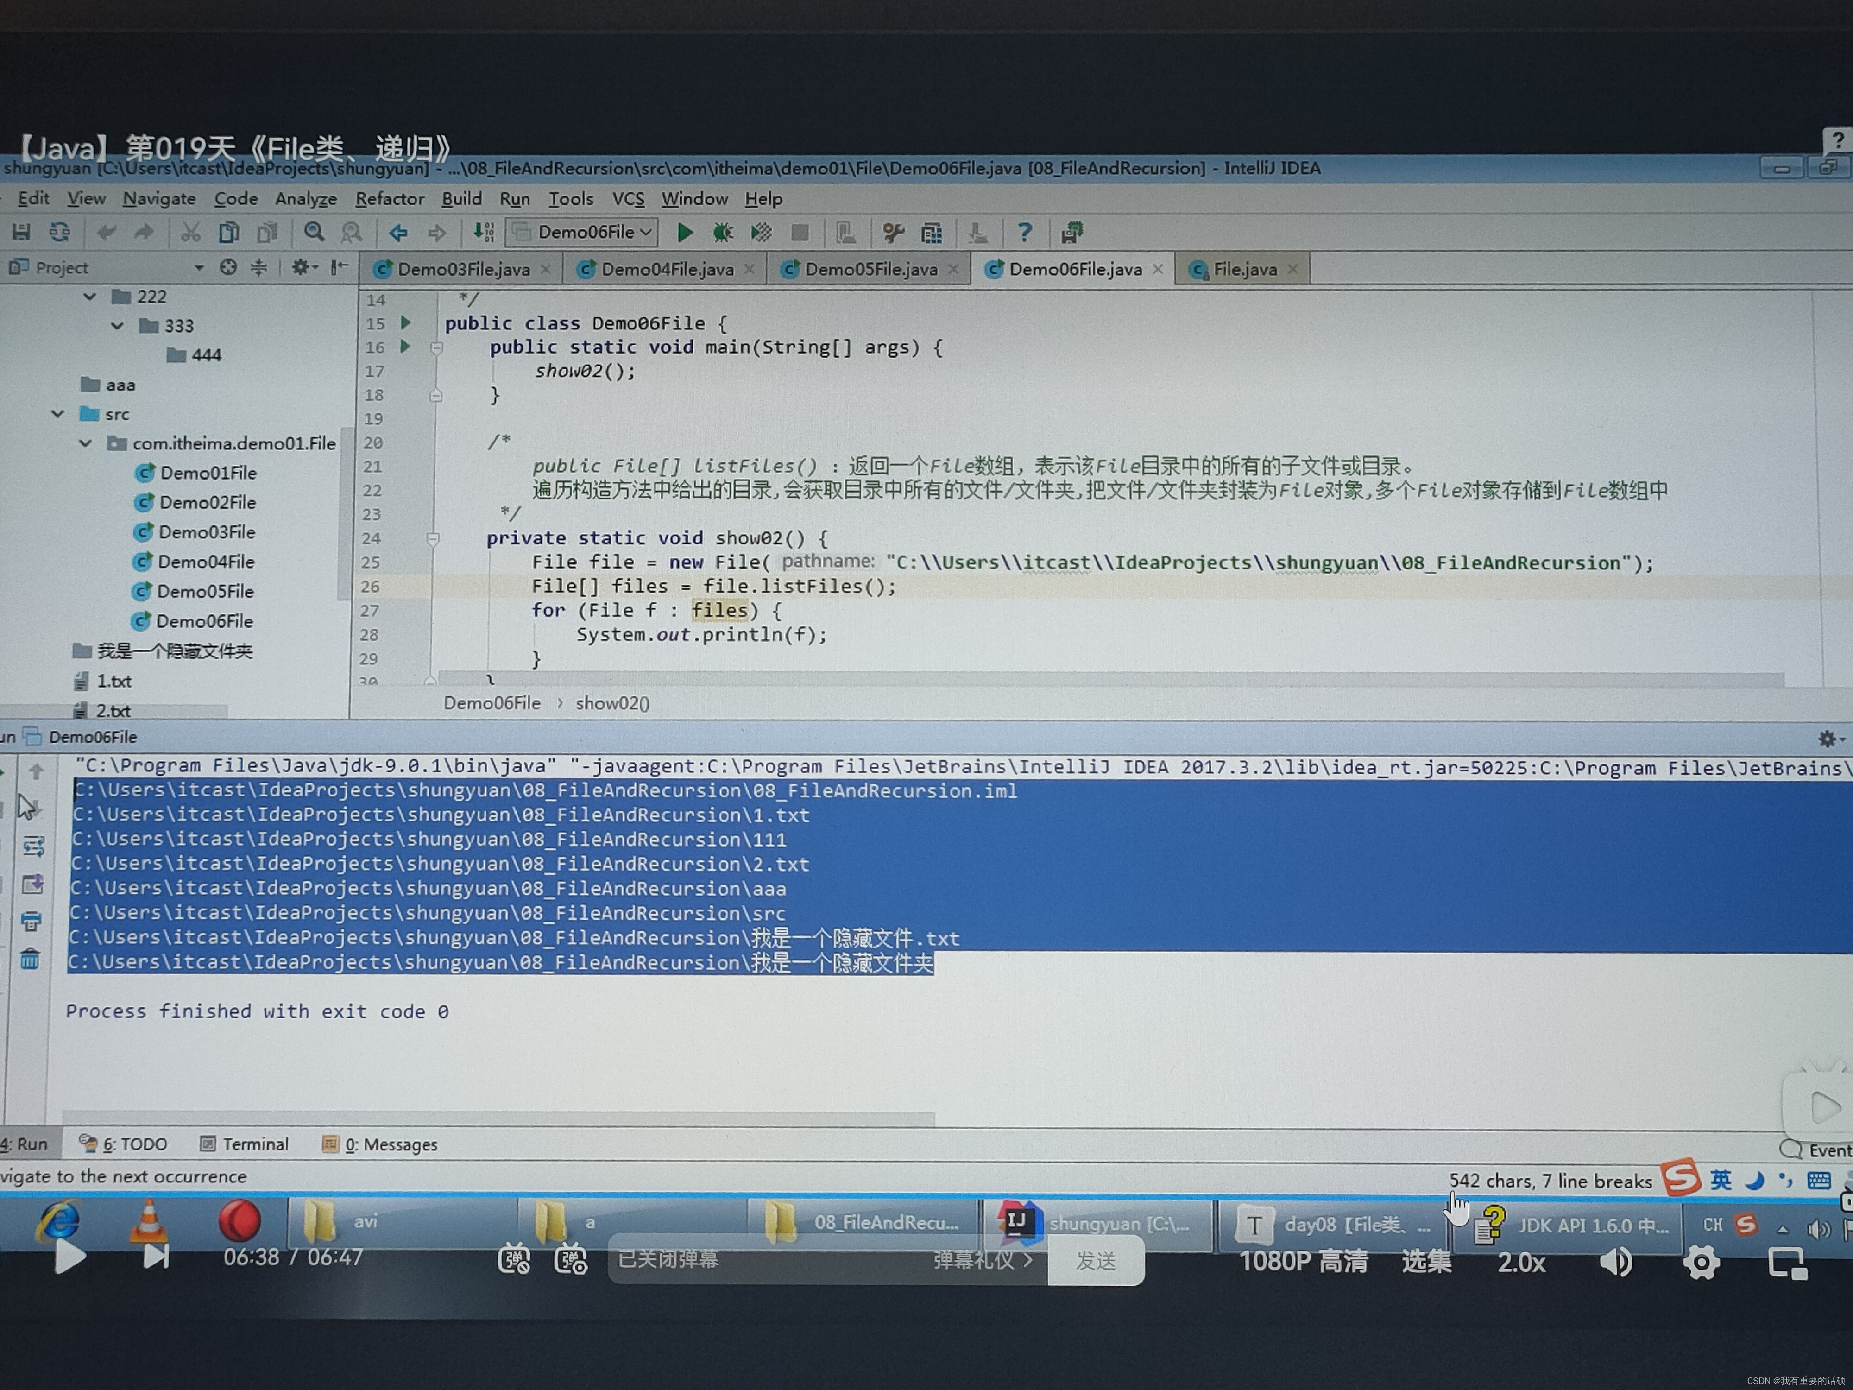The image size is (1853, 1390).
Task: Collapse the 222 folder
Action: (x=89, y=296)
